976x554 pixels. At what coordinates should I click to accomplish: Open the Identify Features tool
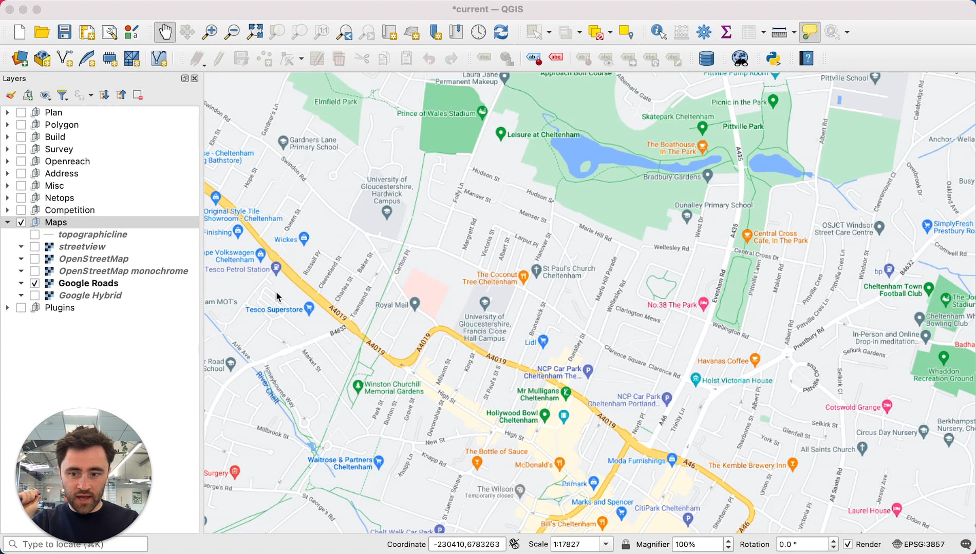point(659,32)
